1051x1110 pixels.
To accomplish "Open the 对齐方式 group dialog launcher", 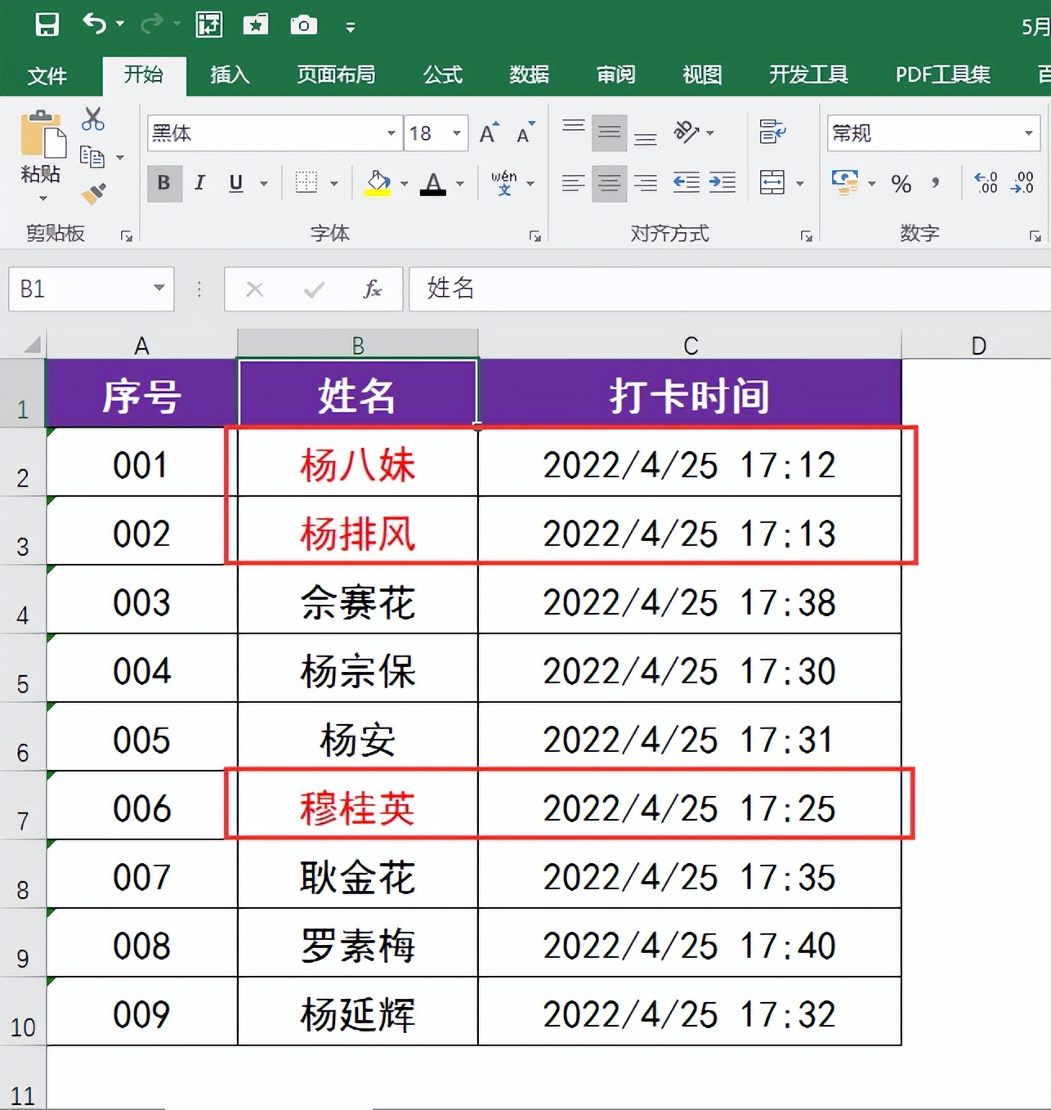I will [x=807, y=236].
